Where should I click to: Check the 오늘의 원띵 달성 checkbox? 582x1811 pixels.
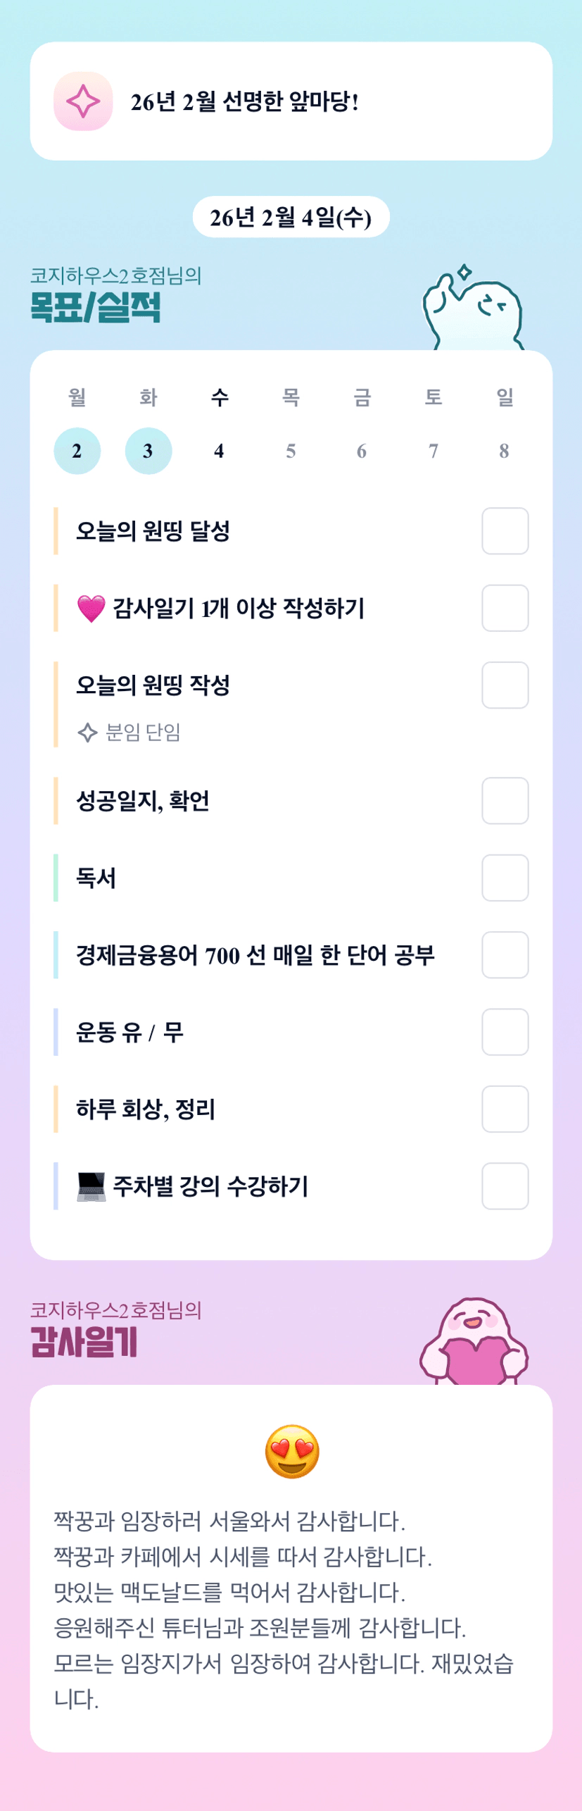click(x=505, y=531)
